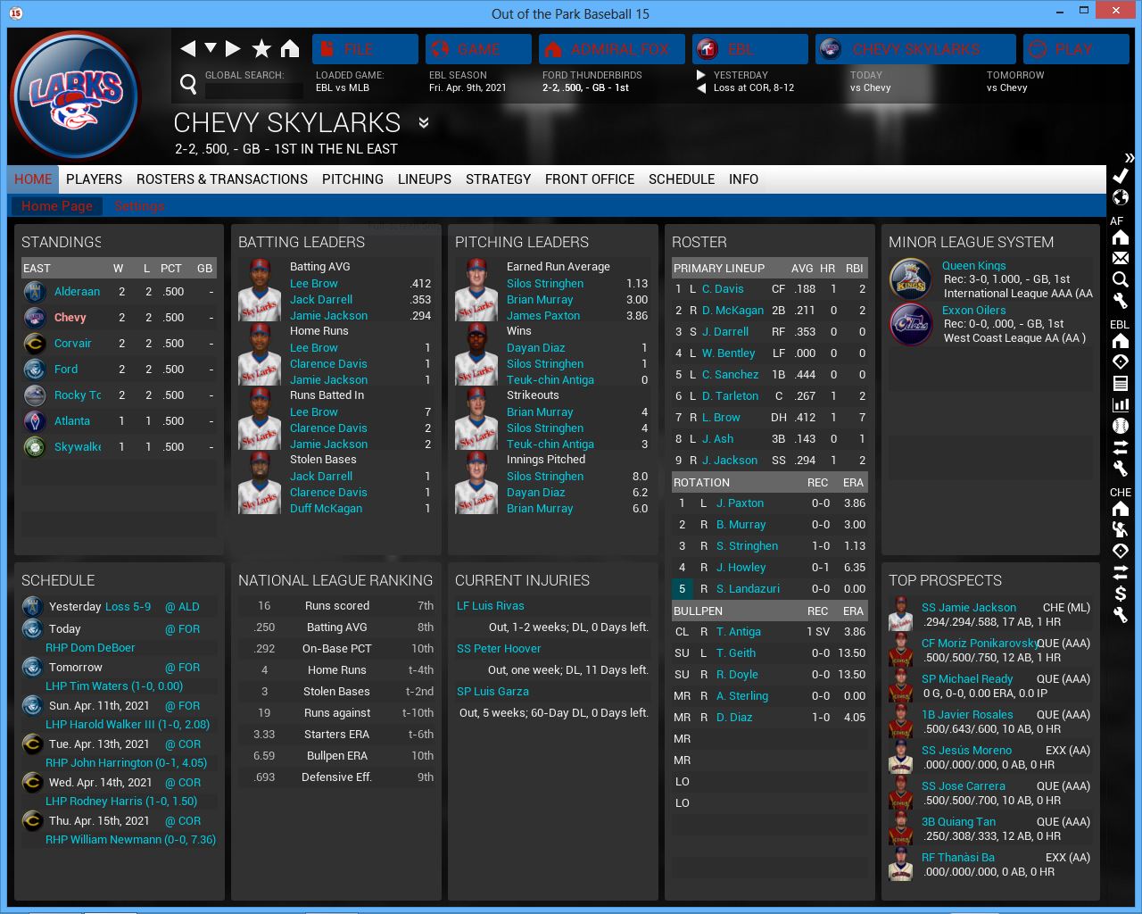Click the bookmarks star icon
The height and width of the screenshot is (914, 1142).
click(261, 49)
